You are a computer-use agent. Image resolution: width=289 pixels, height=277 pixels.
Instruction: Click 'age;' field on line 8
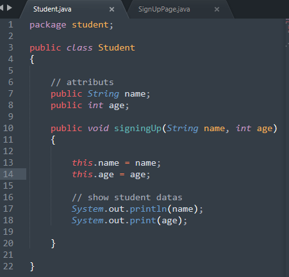coord(119,106)
